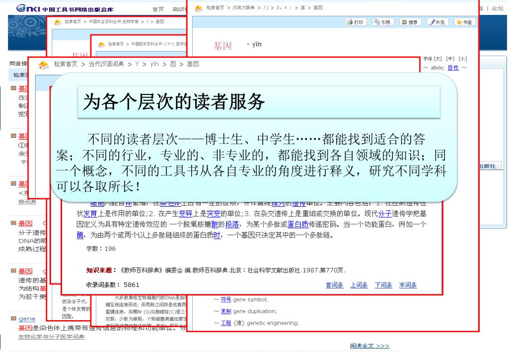Click 变异 link in the definition

186,213
